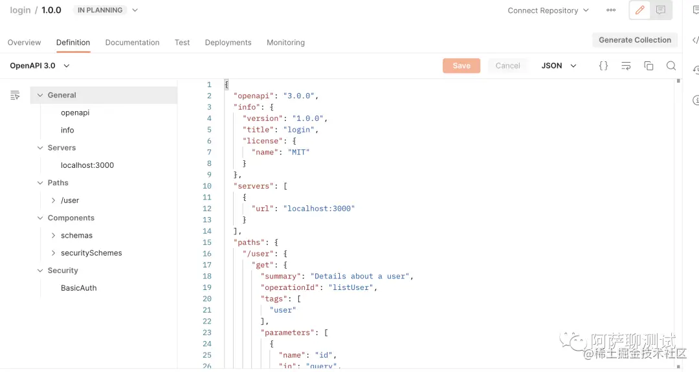
Task: Copy the definition with copy icon
Action: [649, 66]
